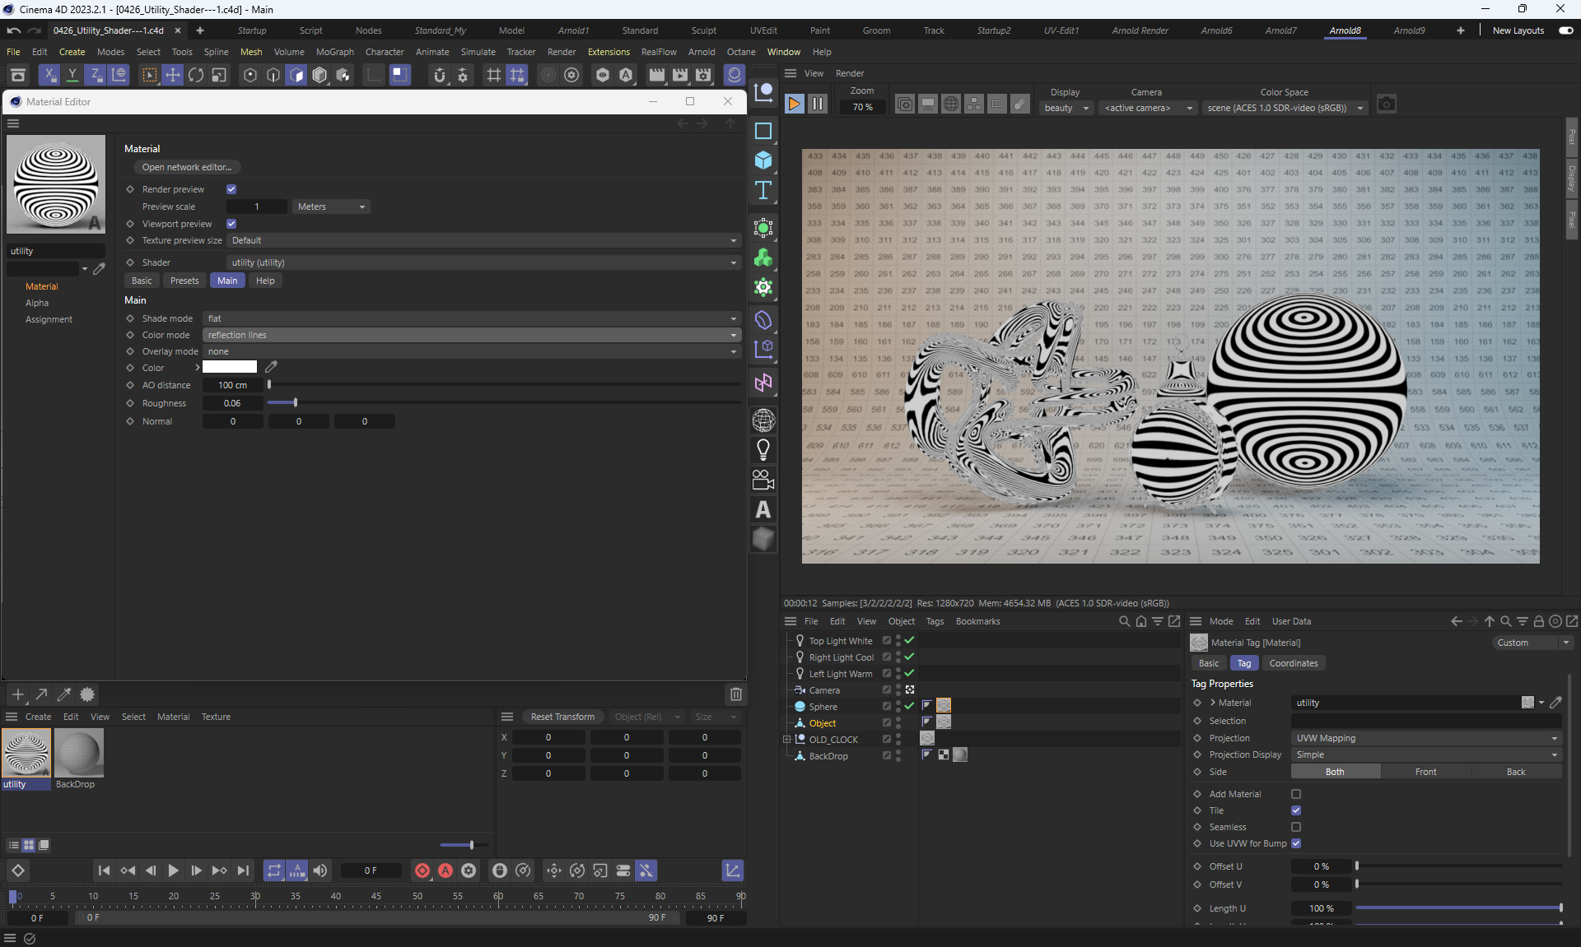The image size is (1581, 947).
Task: Click the record active objects keyframe button
Action: pos(422,870)
